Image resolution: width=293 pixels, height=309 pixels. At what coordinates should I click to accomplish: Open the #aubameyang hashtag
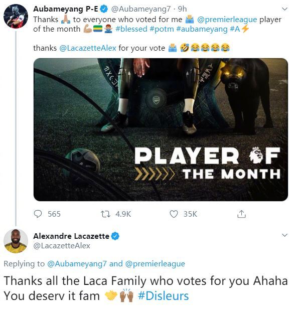[202, 29]
